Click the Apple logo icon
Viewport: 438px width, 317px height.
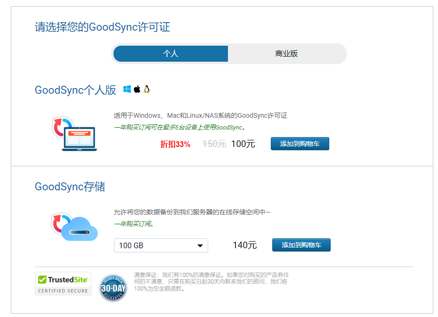(x=137, y=89)
